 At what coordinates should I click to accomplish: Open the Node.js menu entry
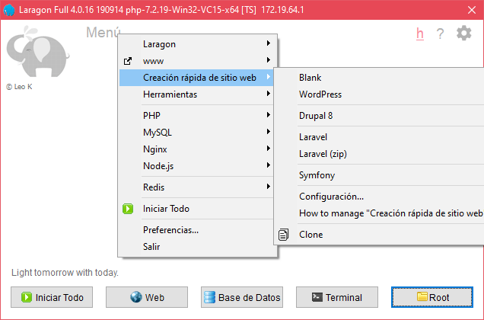coord(196,166)
